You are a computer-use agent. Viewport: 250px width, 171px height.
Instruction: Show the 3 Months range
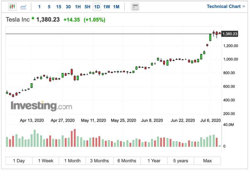click(x=99, y=160)
